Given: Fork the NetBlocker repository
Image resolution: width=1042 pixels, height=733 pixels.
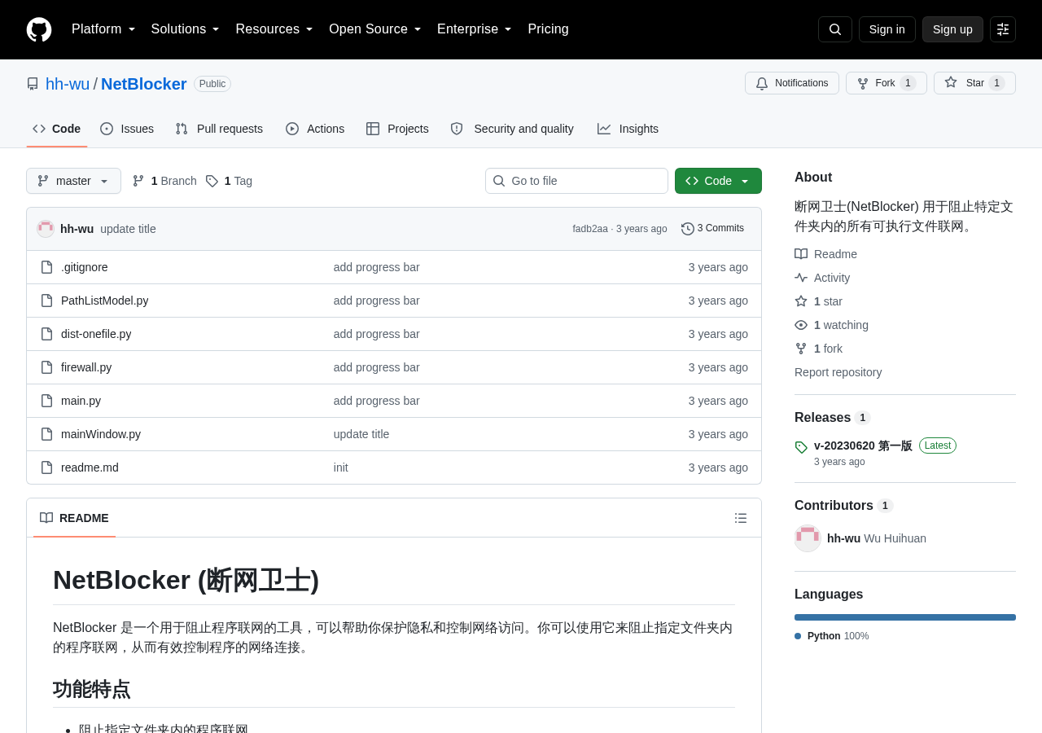Looking at the screenshot, I should coord(887,83).
